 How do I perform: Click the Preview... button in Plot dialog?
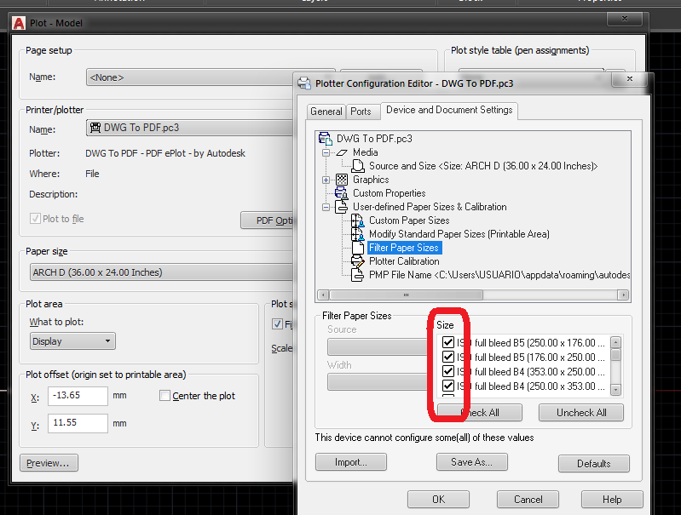click(x=49, y=463)
